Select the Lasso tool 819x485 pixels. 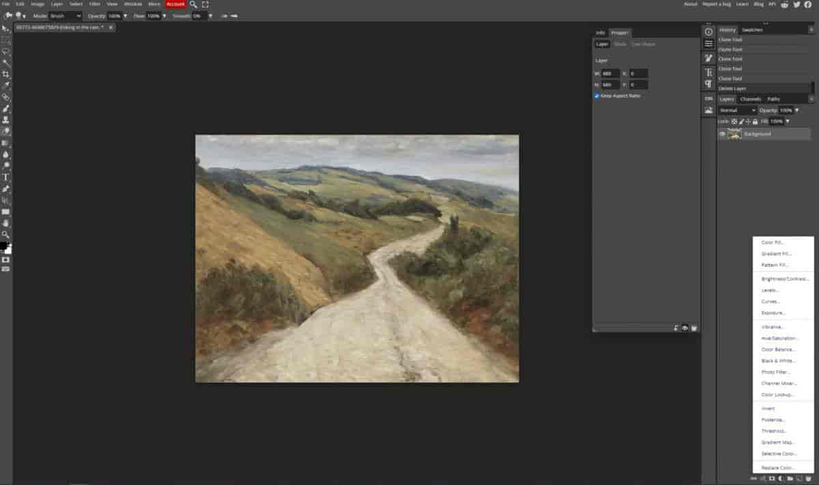pyautogui.click(x=5, y=51)
